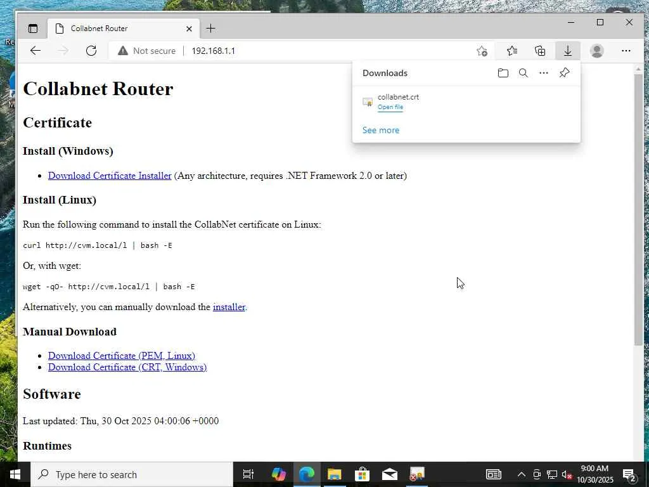The height and width of the screenshot is (487, 649).
Task: Open the downloads folder from the Downloads panel
Action: point(503,74)
